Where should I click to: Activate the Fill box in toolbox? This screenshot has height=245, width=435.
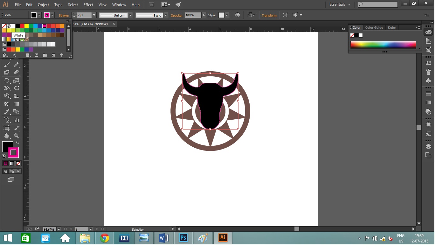coord(6,145)
